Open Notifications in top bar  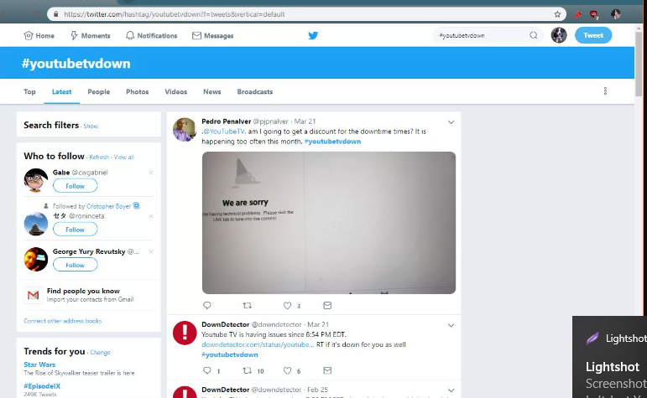tap(151, 35)
